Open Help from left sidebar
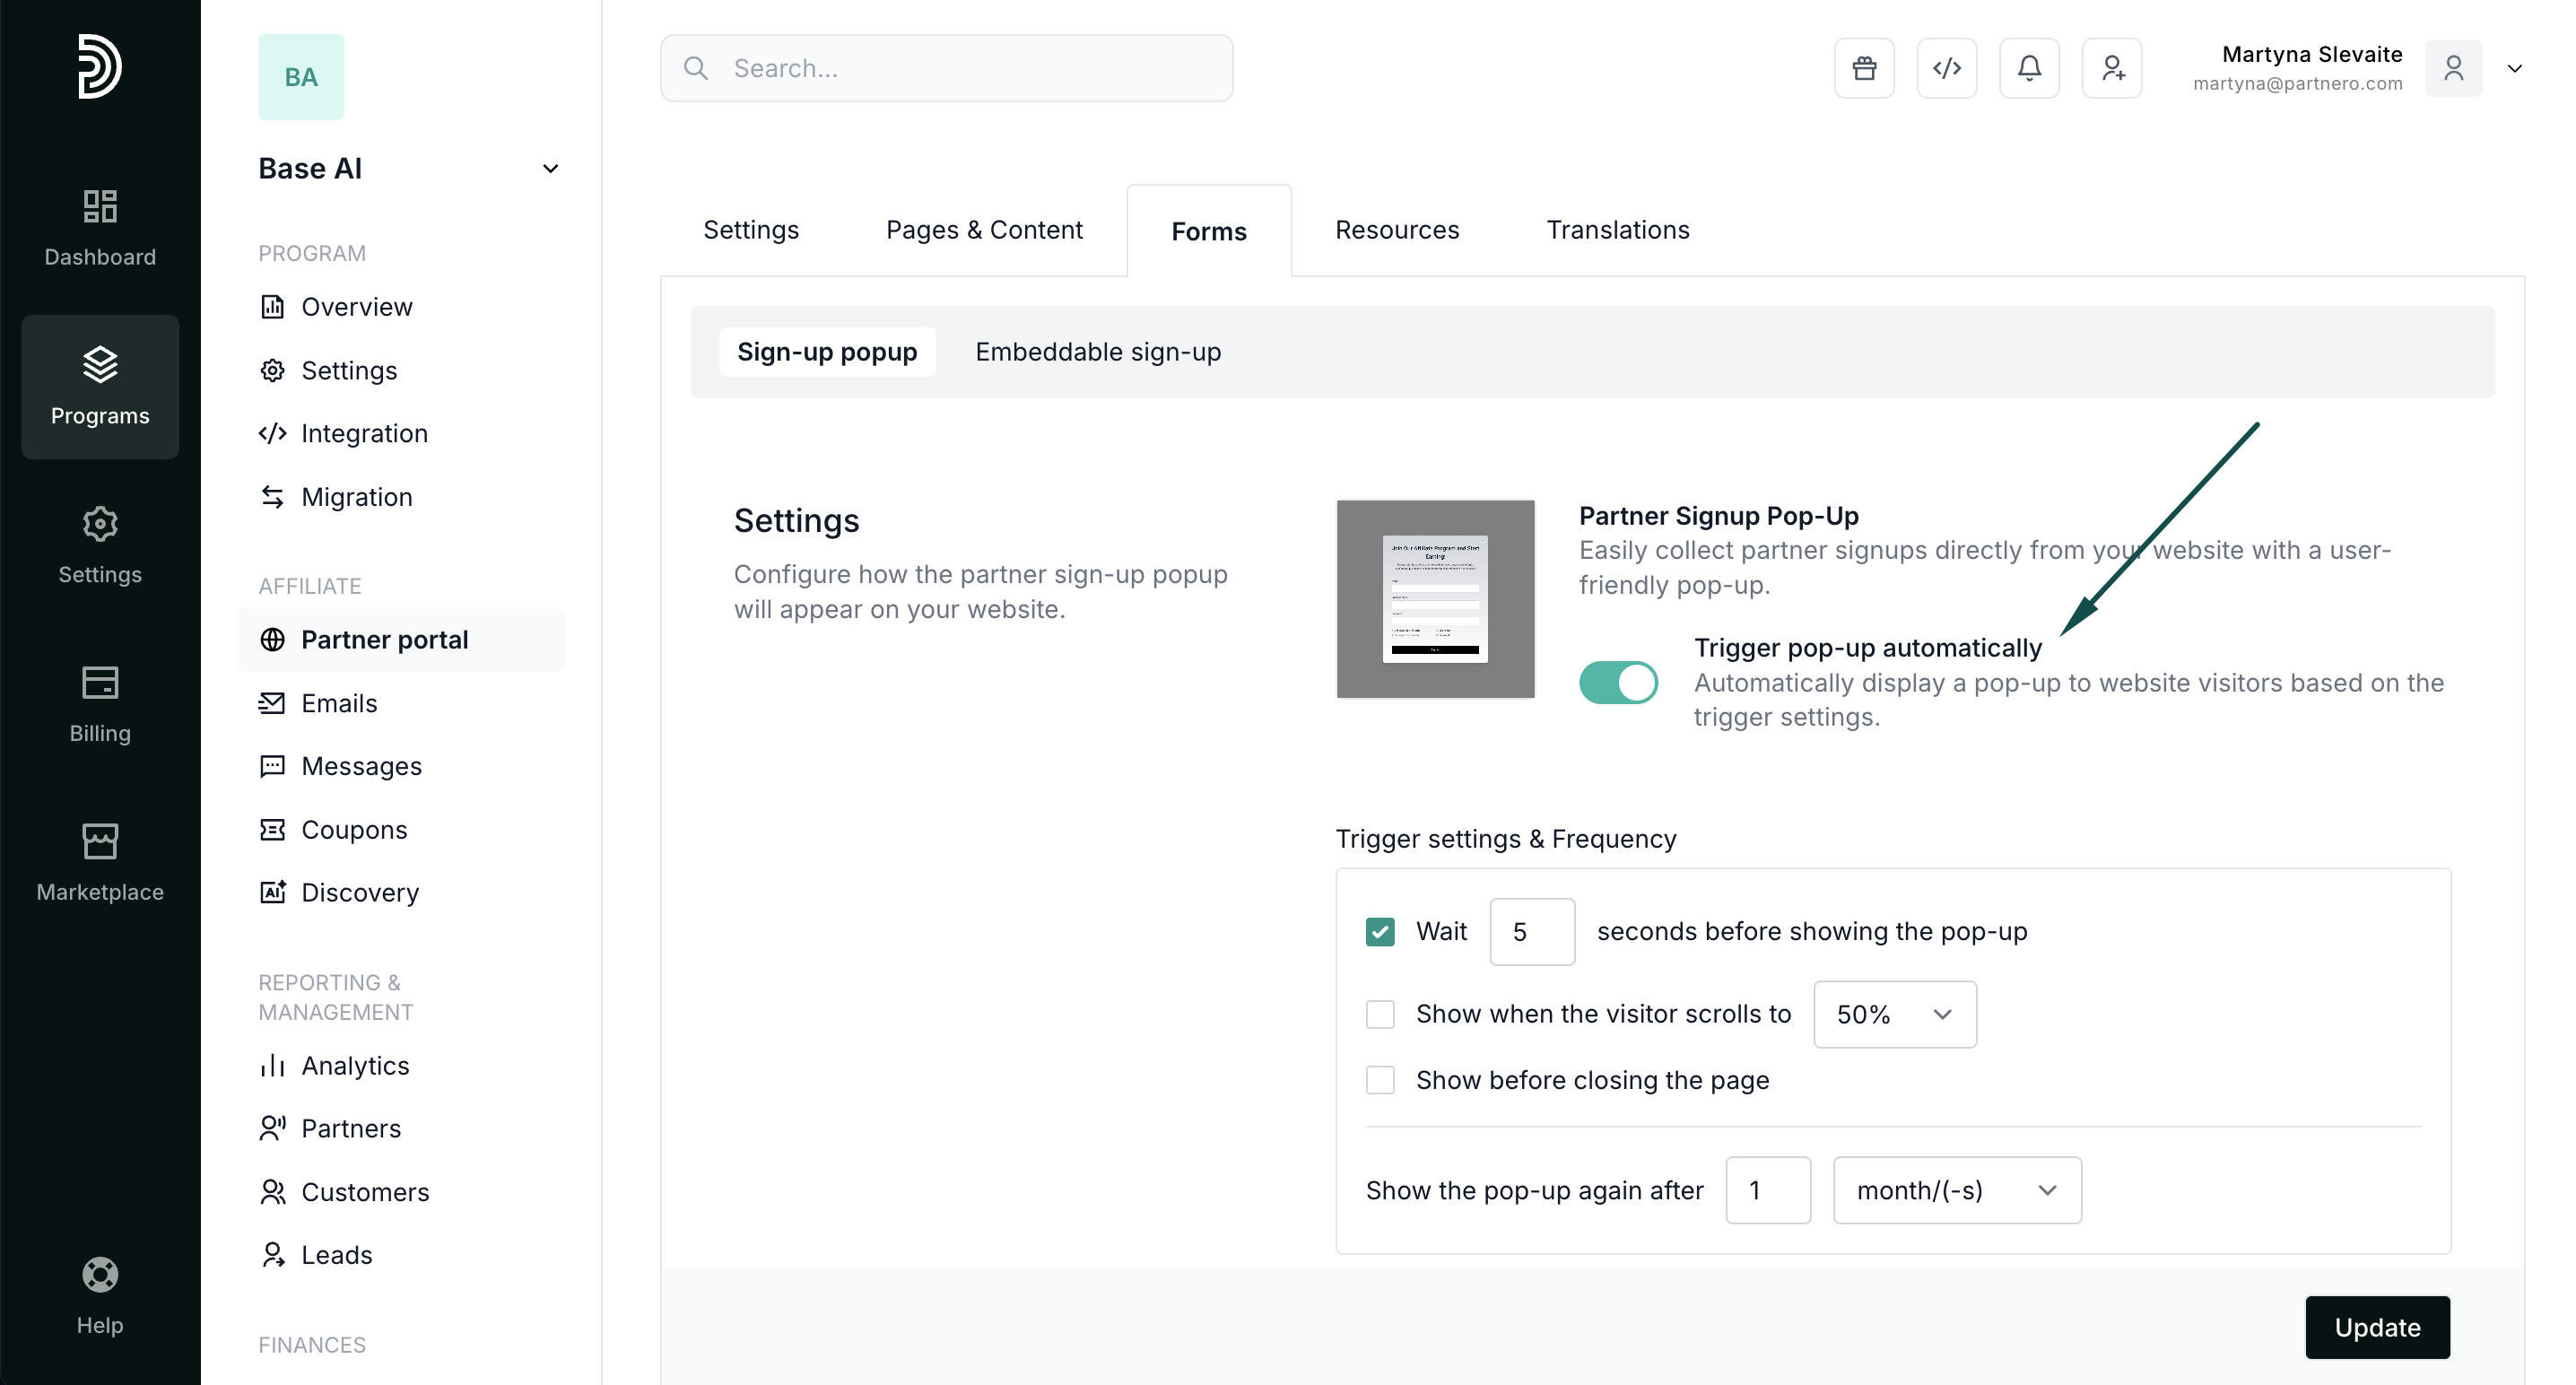Screen dimensions: 2576x1385 100,1296
